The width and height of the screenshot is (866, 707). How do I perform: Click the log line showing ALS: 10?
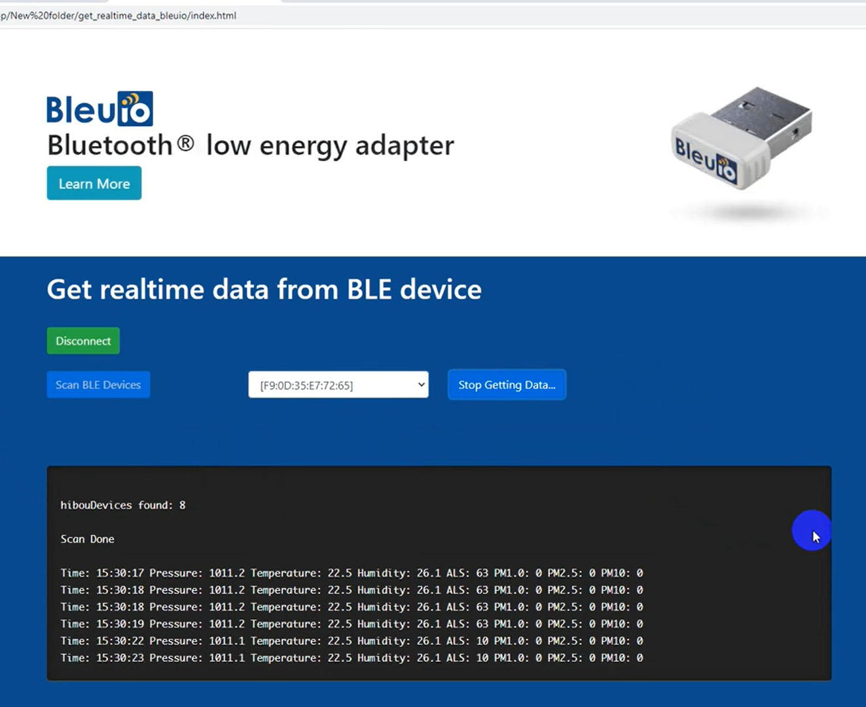coord(352,641)
